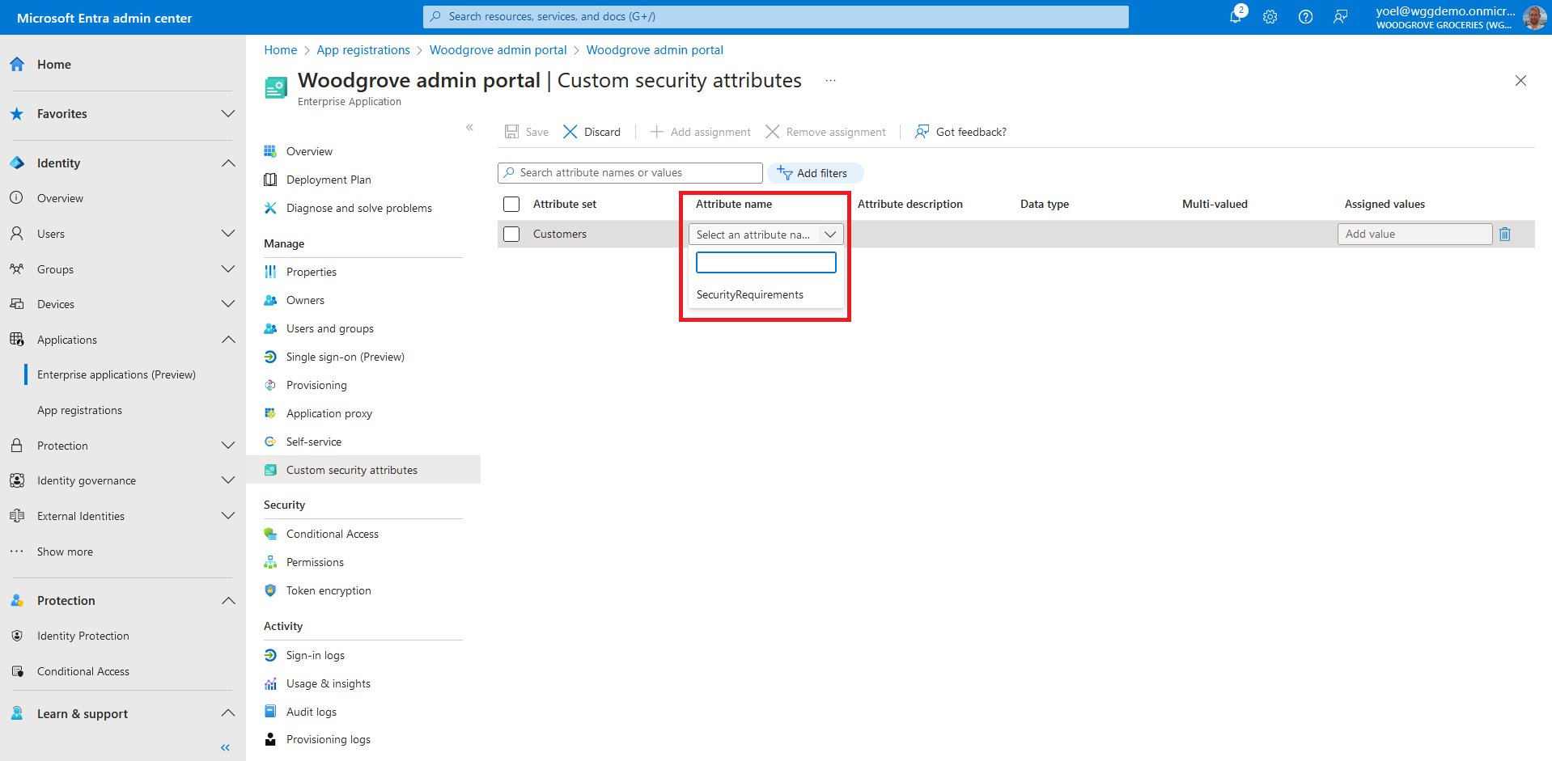Go to App registrations breadcrumb link

click(x=363, y=50)
